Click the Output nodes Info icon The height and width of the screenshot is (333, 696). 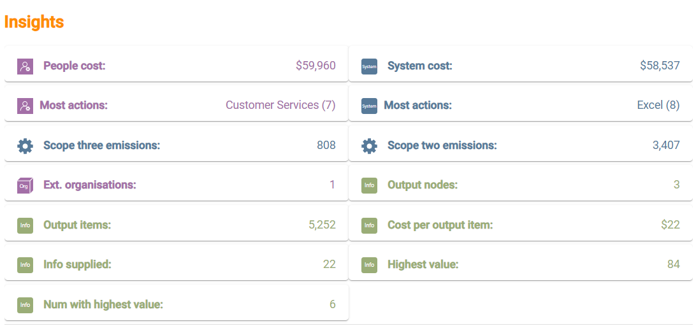pos(369,185)
